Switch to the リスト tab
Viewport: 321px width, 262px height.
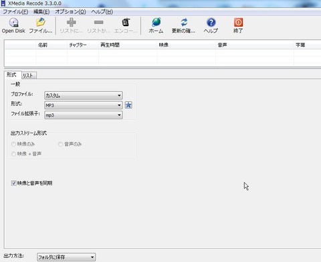(x=28, y=76)
